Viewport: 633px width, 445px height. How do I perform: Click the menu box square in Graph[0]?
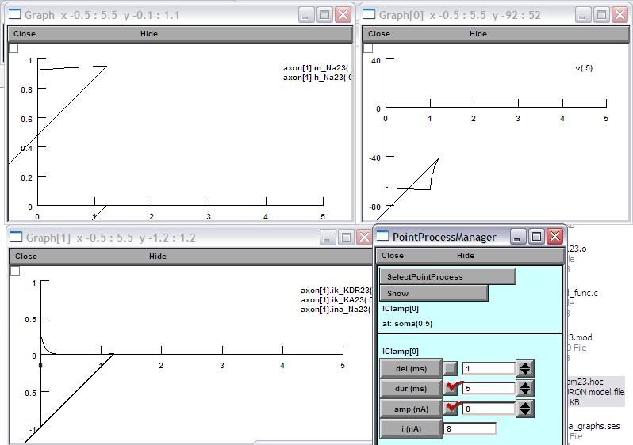pos(368,48)
